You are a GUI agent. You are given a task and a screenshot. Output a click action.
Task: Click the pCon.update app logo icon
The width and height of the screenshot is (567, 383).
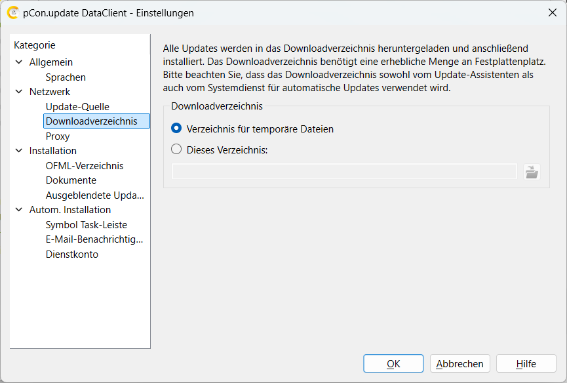pos(12,12)
